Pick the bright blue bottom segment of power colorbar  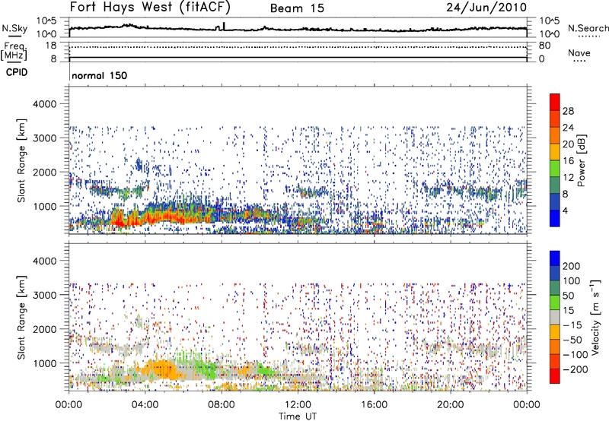click(x=555, y=218)
